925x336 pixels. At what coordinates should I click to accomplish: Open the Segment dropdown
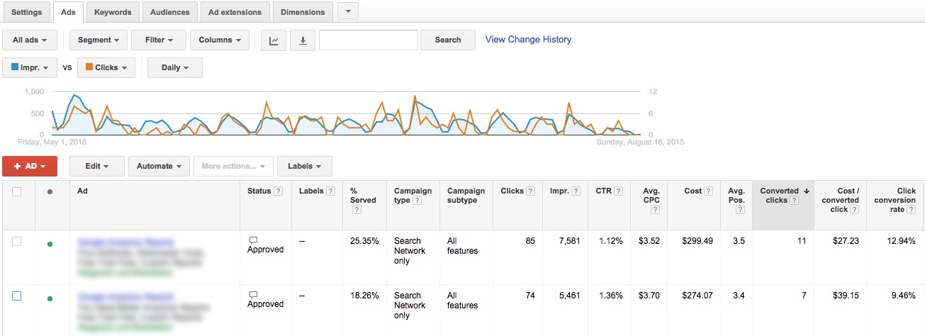click(x=99, y=40)
